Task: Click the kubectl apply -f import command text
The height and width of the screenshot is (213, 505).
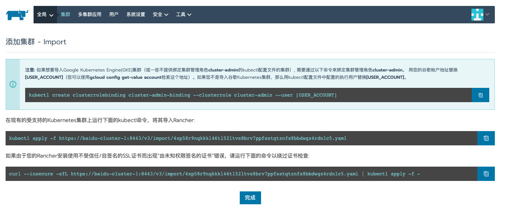Action: tap(178, 138)
